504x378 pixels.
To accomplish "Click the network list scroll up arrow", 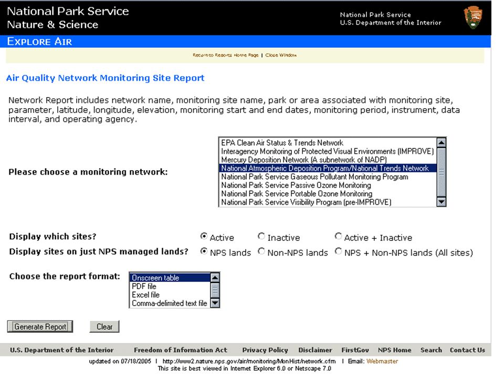I will point(442,142).
